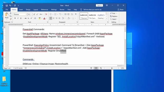Apply the red font color
The width and height of the screenshot is (164, 92).
[x=44, y=18]
